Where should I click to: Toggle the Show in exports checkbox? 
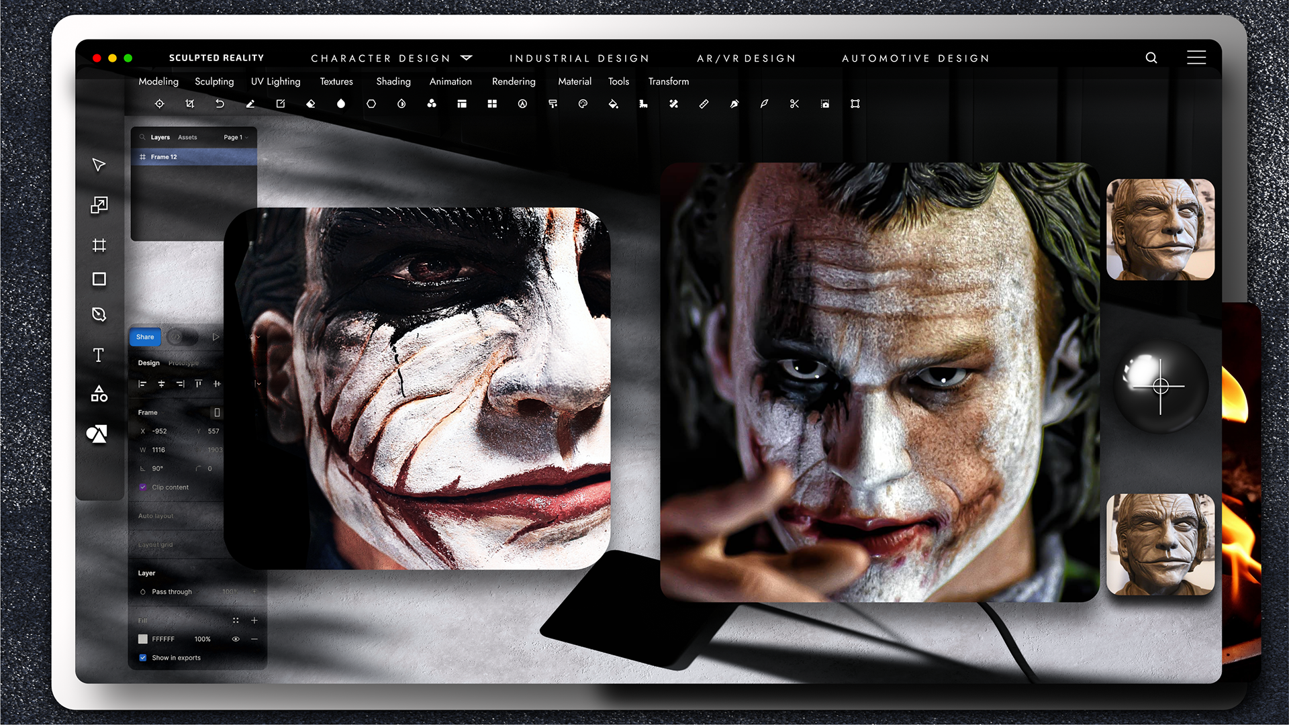[143, 658]
